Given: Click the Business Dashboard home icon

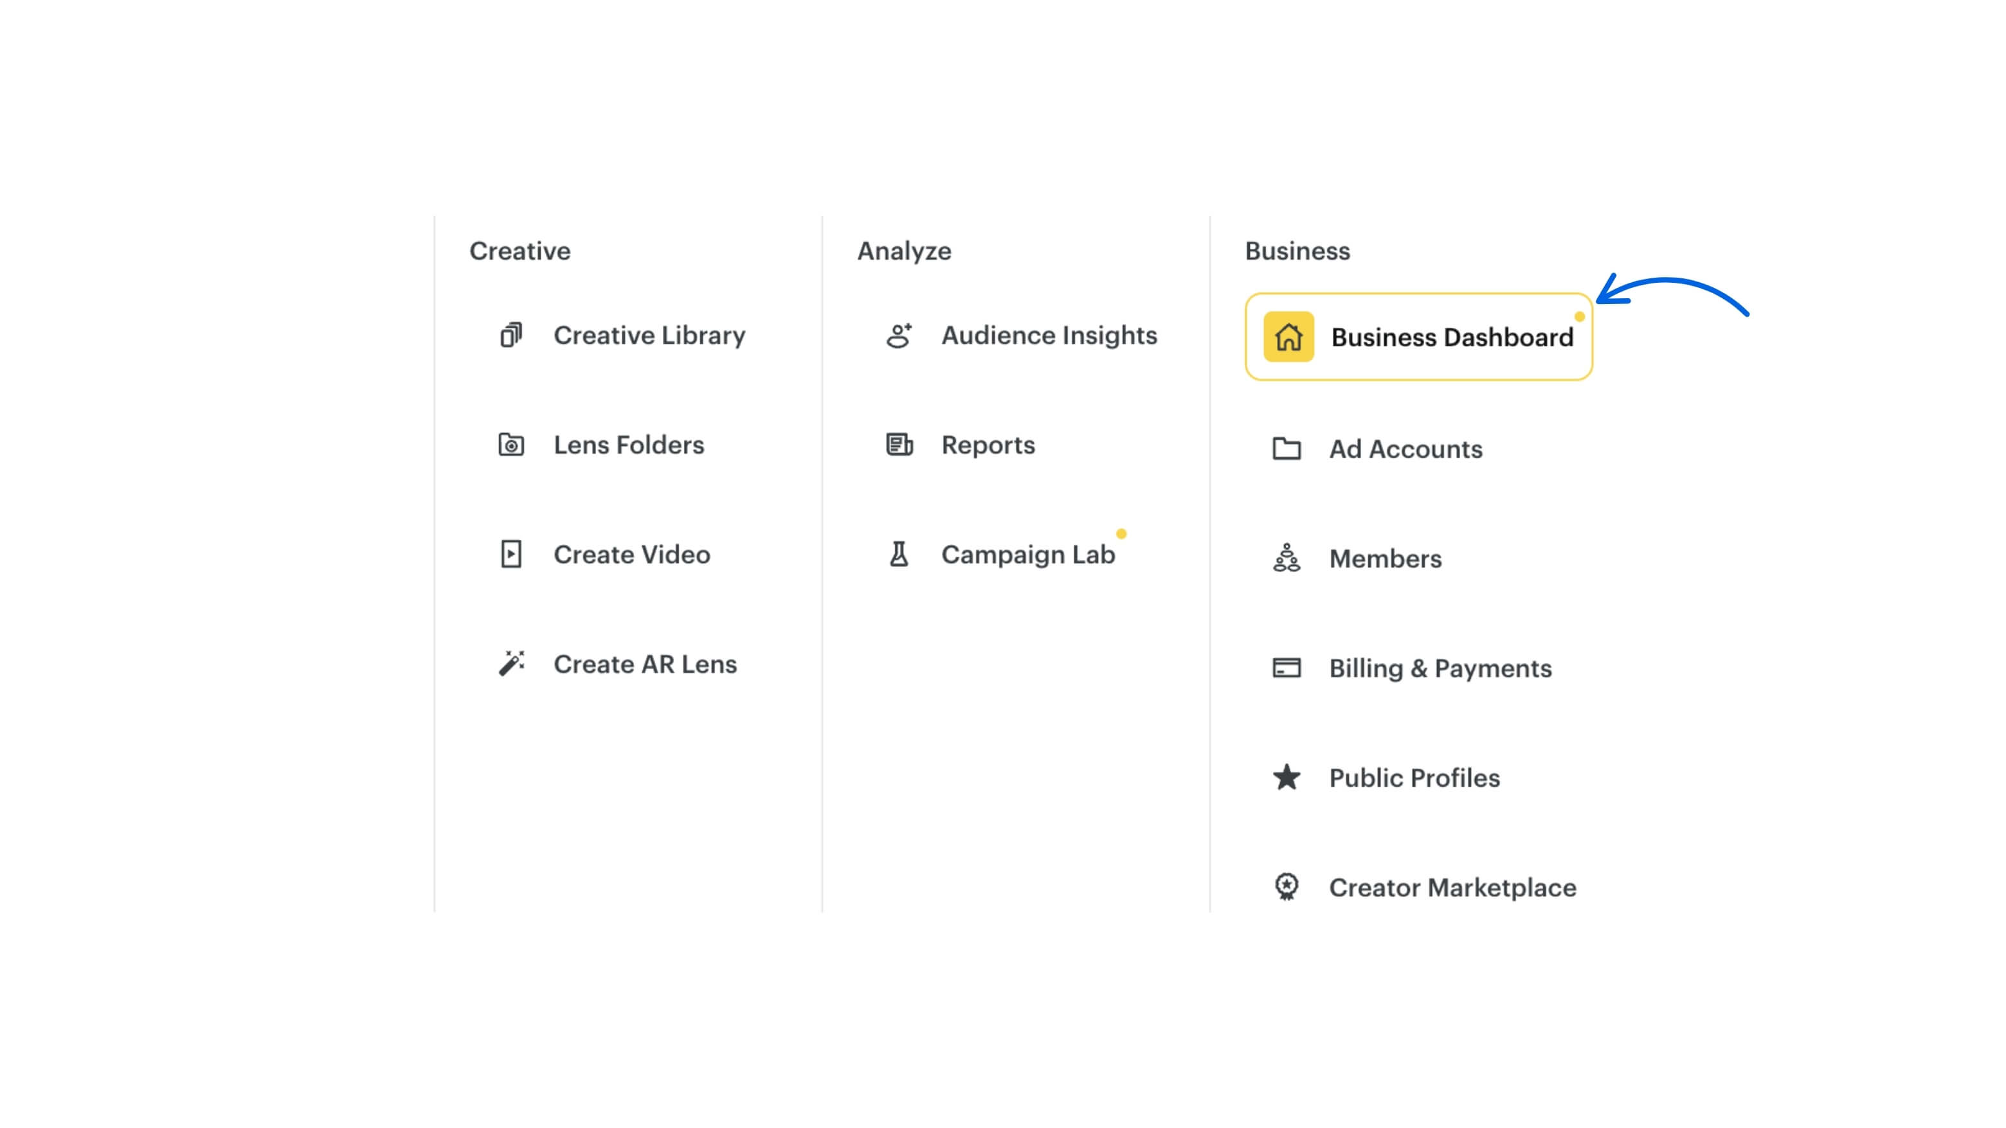Looking at the screenshot, I should [x=1290, y=336].
